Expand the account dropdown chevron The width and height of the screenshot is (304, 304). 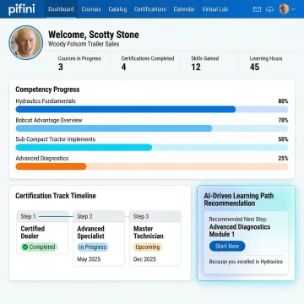click(294, 9)
